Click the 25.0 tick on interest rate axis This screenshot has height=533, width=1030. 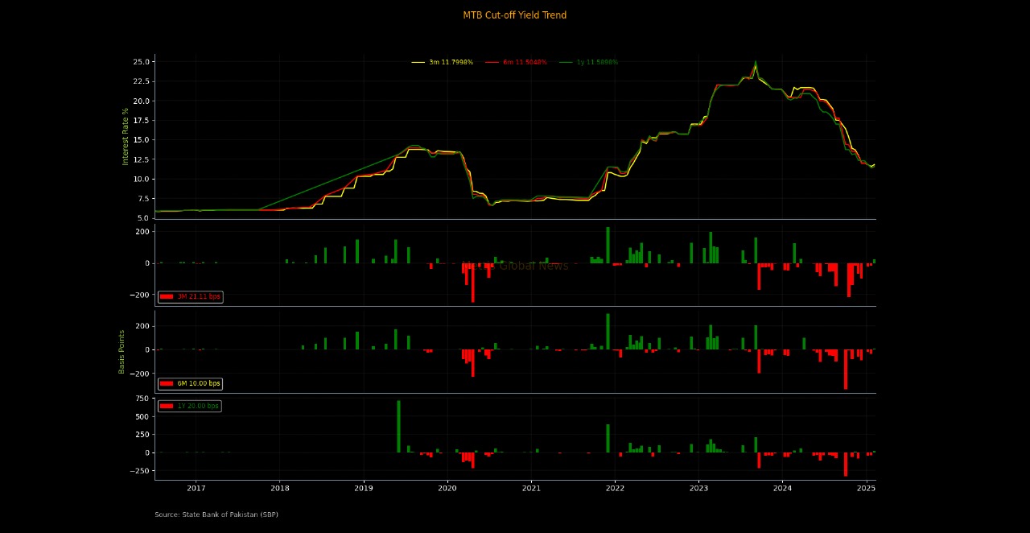[x=141, y=62]
